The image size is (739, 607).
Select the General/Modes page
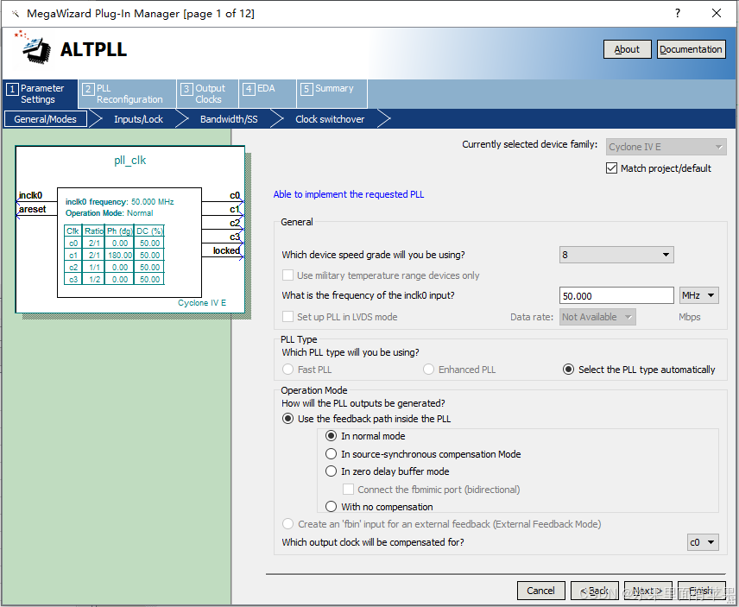[x=45, y=119]
